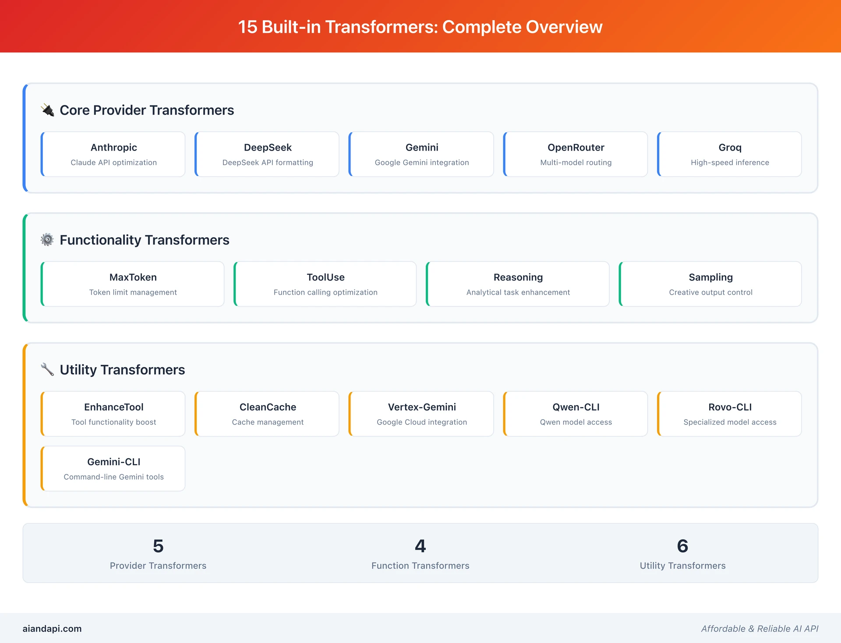Click the Utility Transformers heading
This screenshot has height=643, width=841.
pyautogui.click(x=122, y=369)
